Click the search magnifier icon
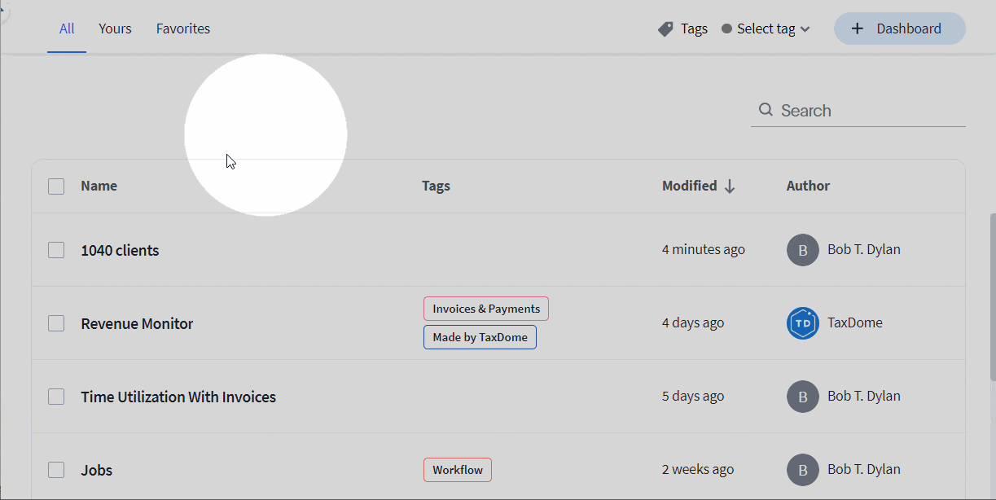 click(x=766, y=110)
